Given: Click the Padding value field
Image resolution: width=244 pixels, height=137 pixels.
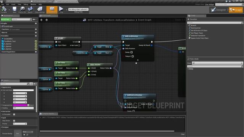Looking at the screenshot, I should click(x=23, y=108).
